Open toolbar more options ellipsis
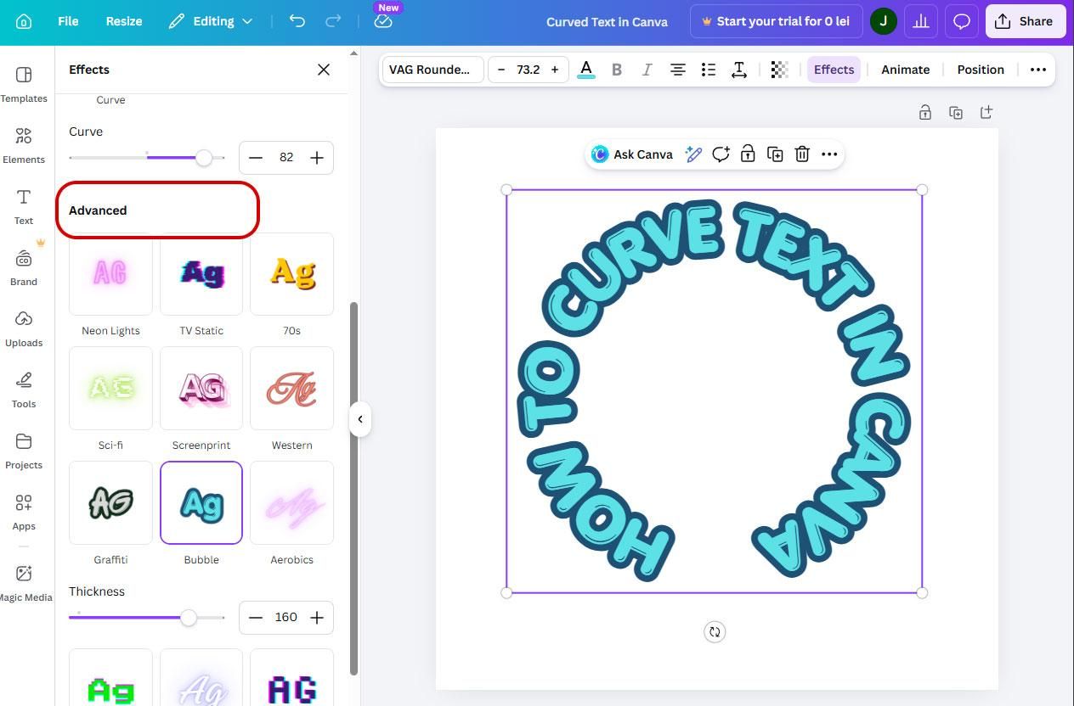This screenshot has height=706, width=1074. tap(1037, 70)
